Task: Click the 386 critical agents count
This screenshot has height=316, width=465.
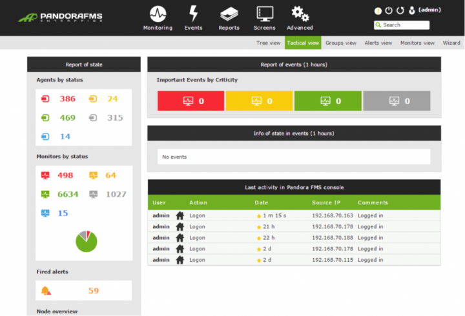Action: pyautogui.click(x=68, y=99)
